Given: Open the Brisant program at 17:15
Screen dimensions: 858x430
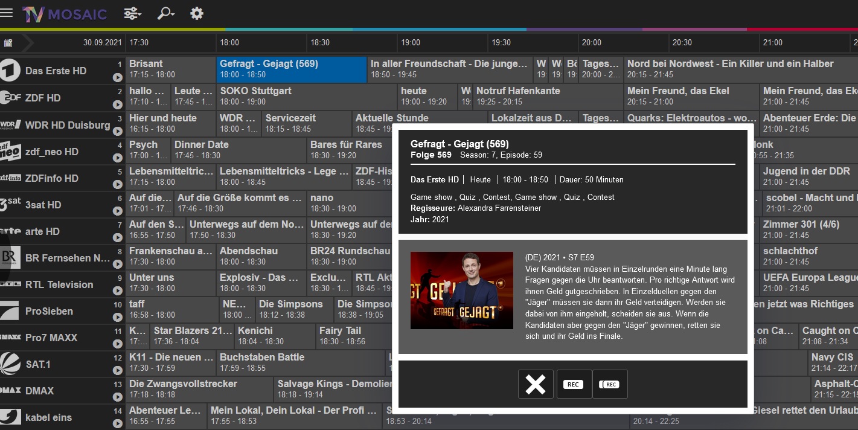Looking at the screenshot, I should point(171,69).
